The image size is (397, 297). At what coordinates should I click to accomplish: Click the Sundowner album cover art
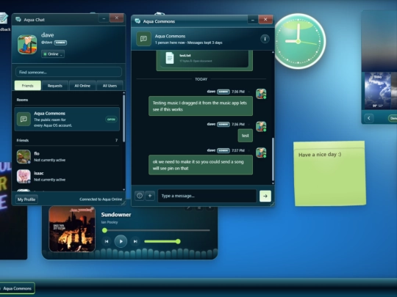[72, 229]
